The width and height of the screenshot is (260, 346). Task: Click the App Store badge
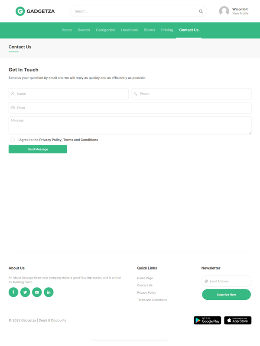(x=237, y=320)
